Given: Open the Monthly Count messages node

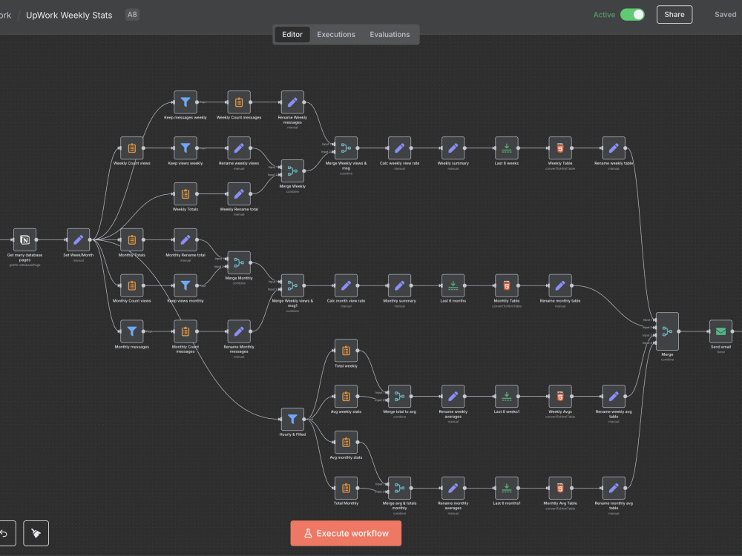Looking at the screenshot, I should point(185,331).
